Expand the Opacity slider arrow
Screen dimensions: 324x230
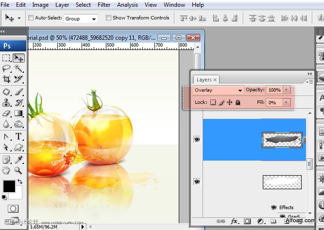point(287,90)
